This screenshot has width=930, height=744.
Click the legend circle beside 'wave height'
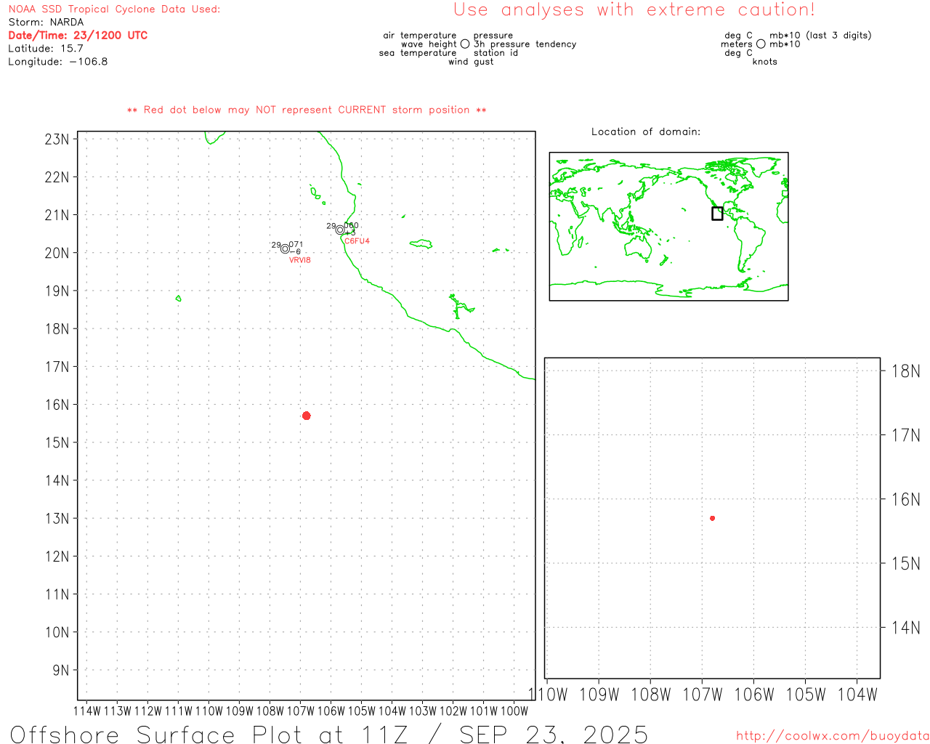tap(465, 44)
